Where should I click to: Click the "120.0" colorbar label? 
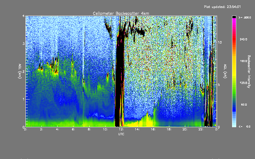pyautogui.click(x=244, y=83)
